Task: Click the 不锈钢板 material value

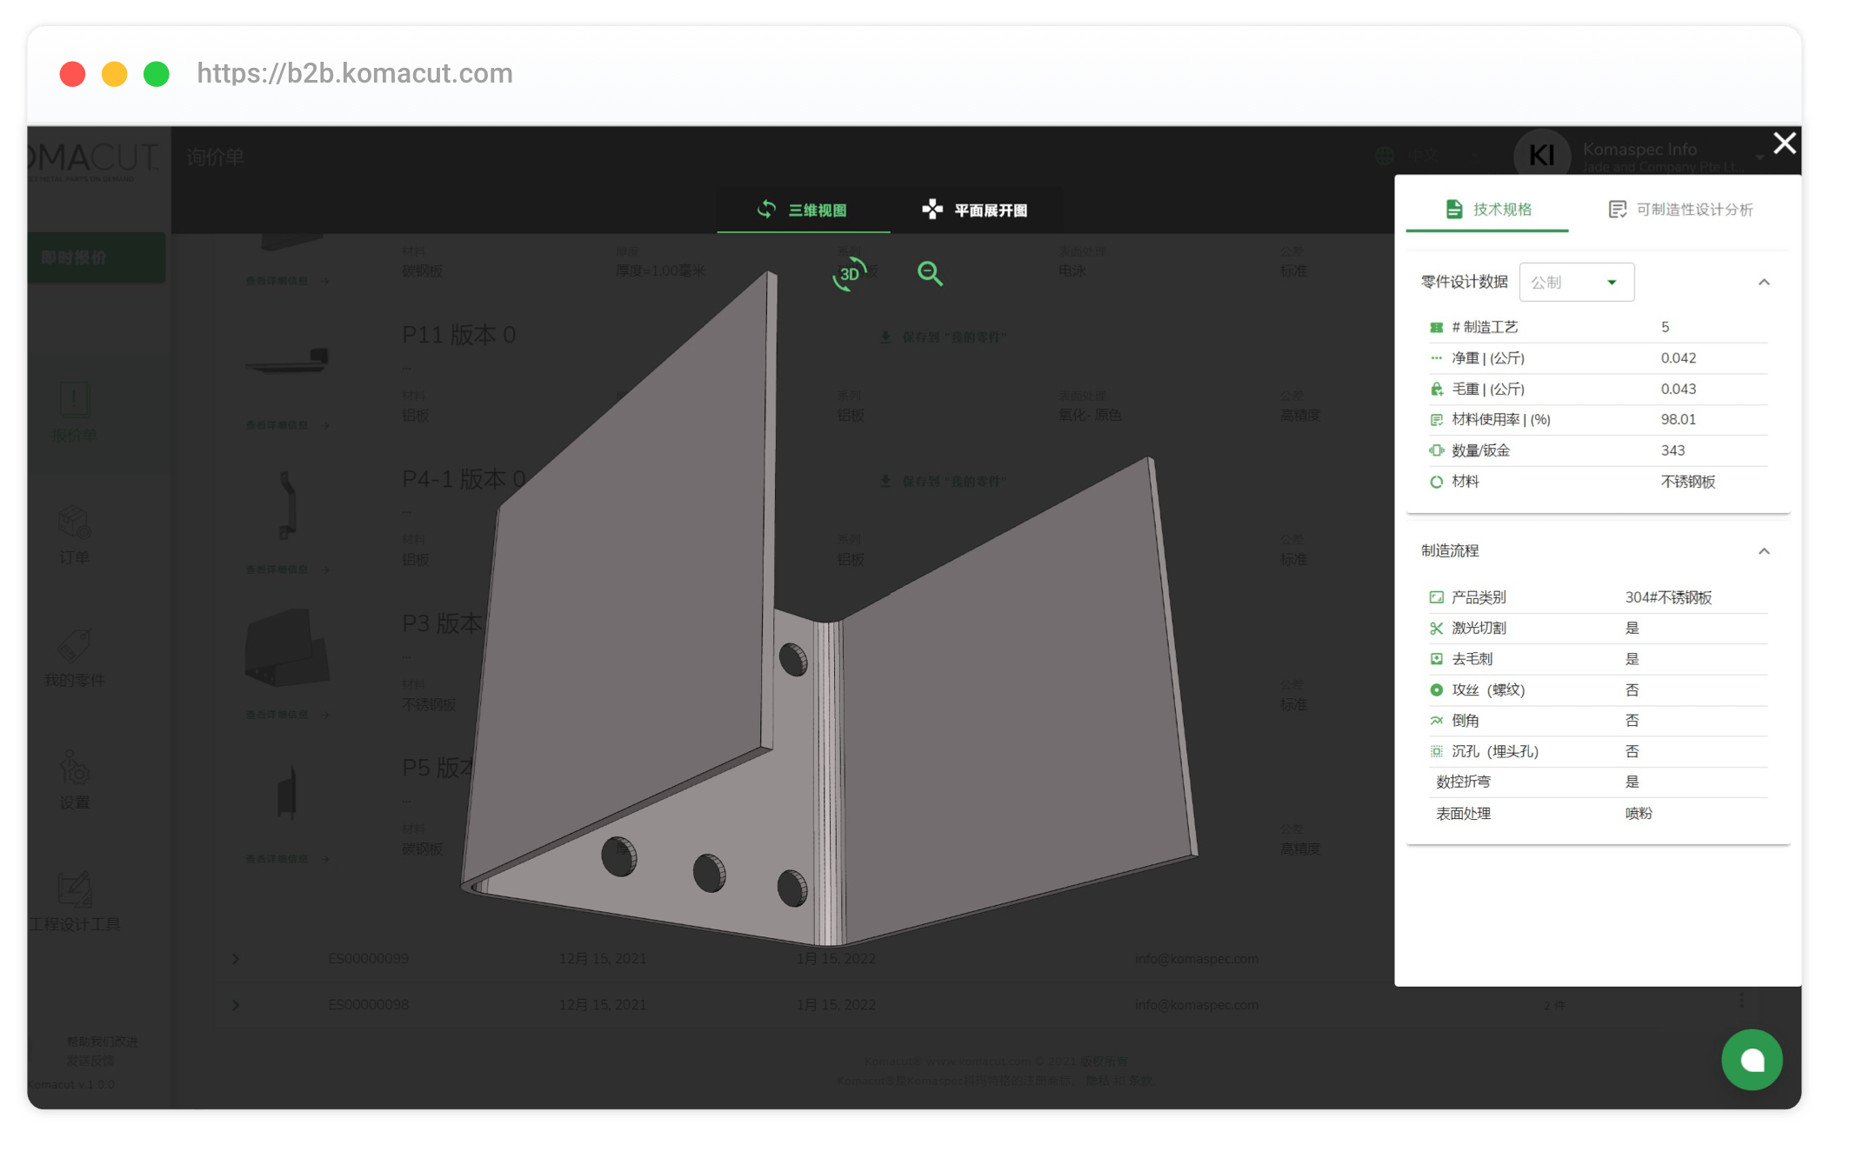Action: pyautogui.click(x=1687, y=482)
